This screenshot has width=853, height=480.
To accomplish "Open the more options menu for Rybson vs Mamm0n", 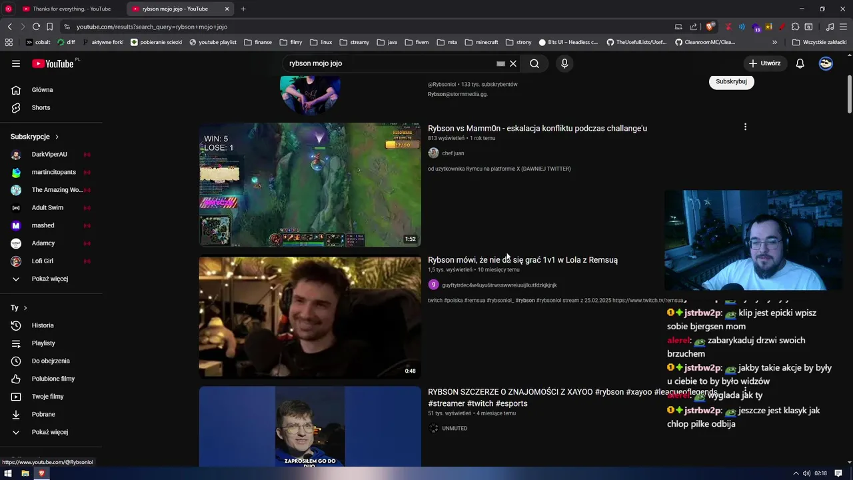I will coord(745,127).
